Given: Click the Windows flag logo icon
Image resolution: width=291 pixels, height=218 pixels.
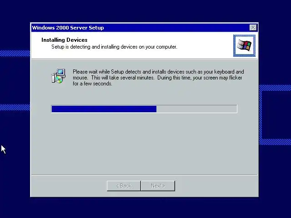Looking at the screenshot, I should [244, 45].
